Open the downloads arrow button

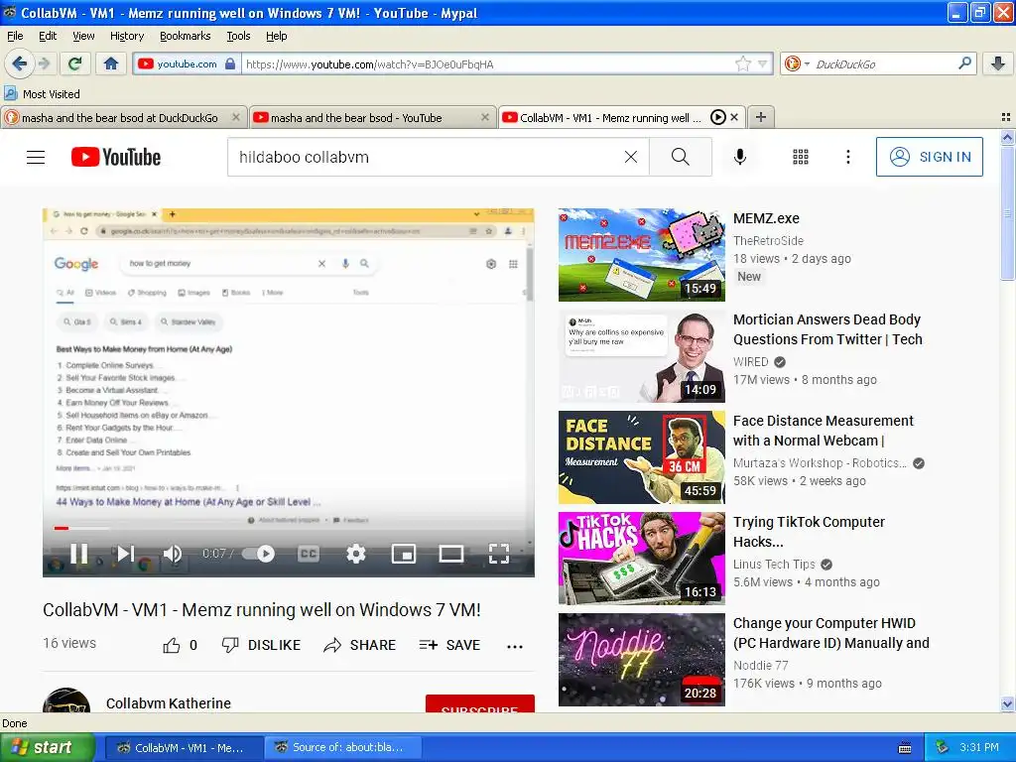click(x=998, y=63)
